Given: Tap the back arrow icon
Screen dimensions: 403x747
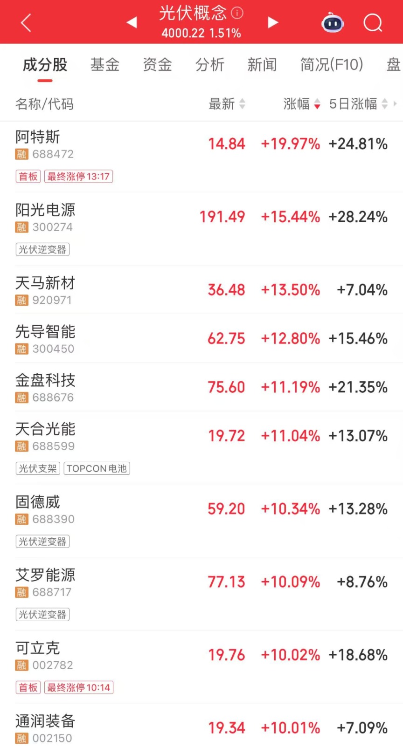Looking at the screenshot, I should coord(26,22).
